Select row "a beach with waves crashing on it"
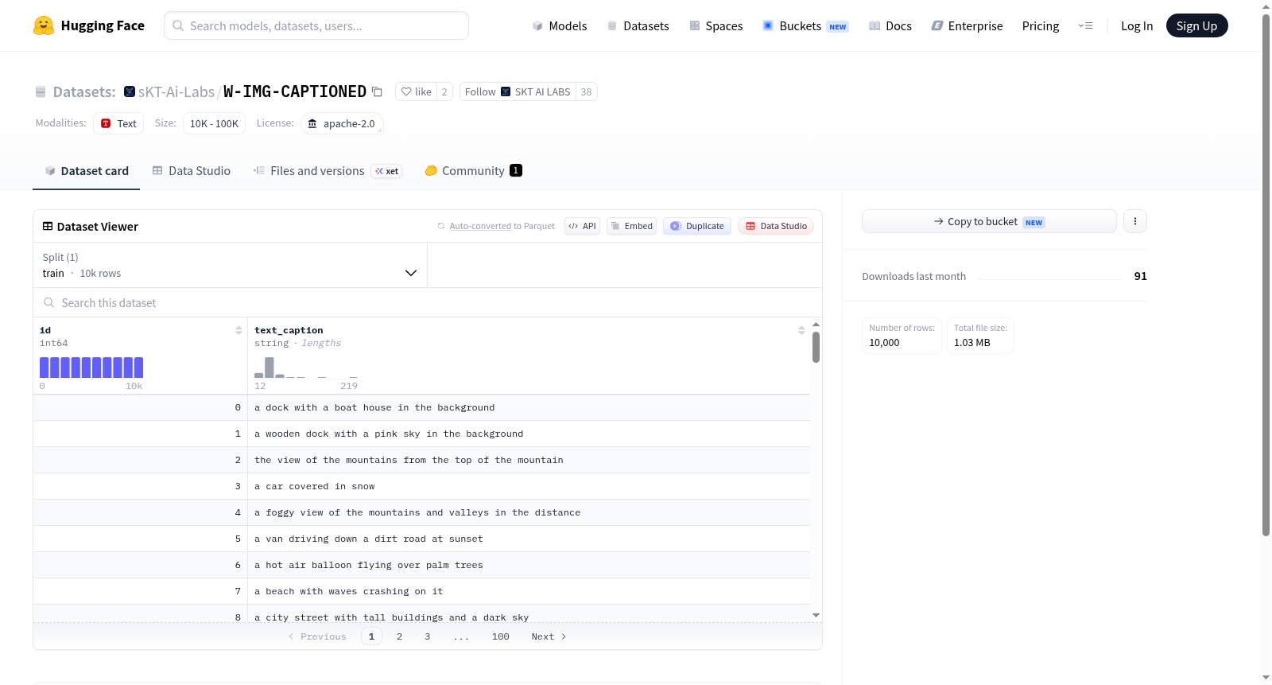The height and width of the screenshot is (685, 1272). [421, 591]
